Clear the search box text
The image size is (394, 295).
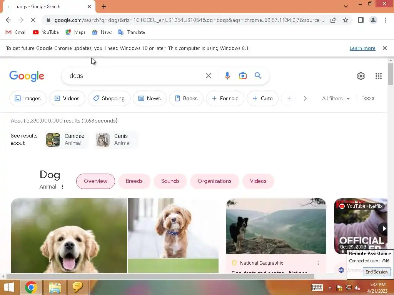[x=208, y=76]
